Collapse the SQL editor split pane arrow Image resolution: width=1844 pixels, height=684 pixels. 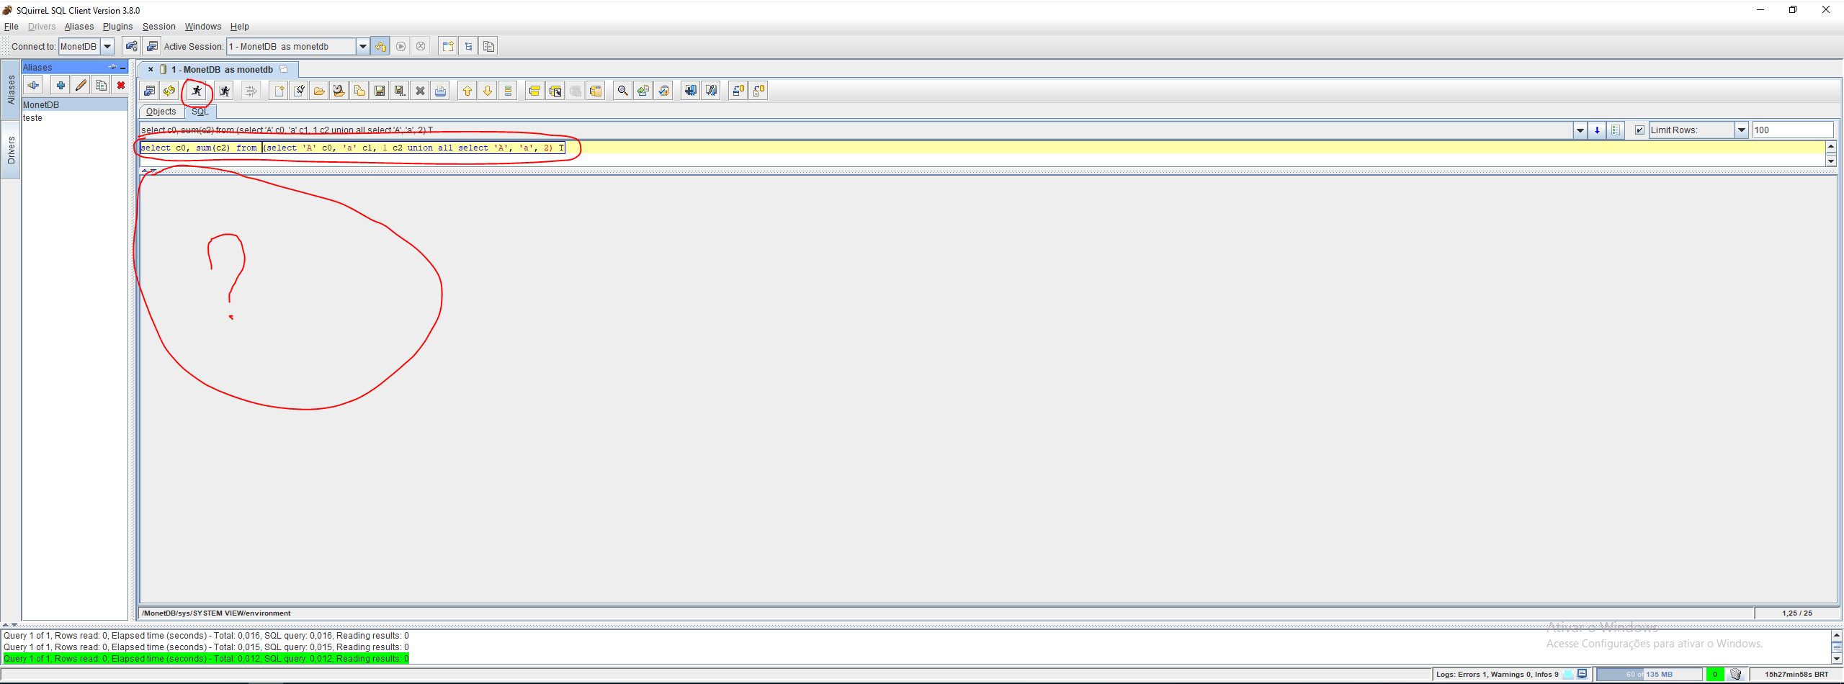pos(145,171)
